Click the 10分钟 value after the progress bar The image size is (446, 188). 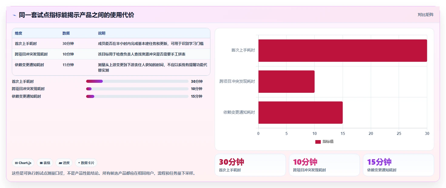pyautogui.click(x=196, y=89)
